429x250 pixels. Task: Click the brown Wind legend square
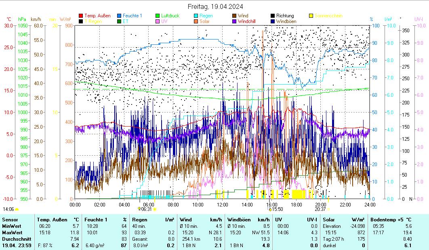(x=234, y=16)
